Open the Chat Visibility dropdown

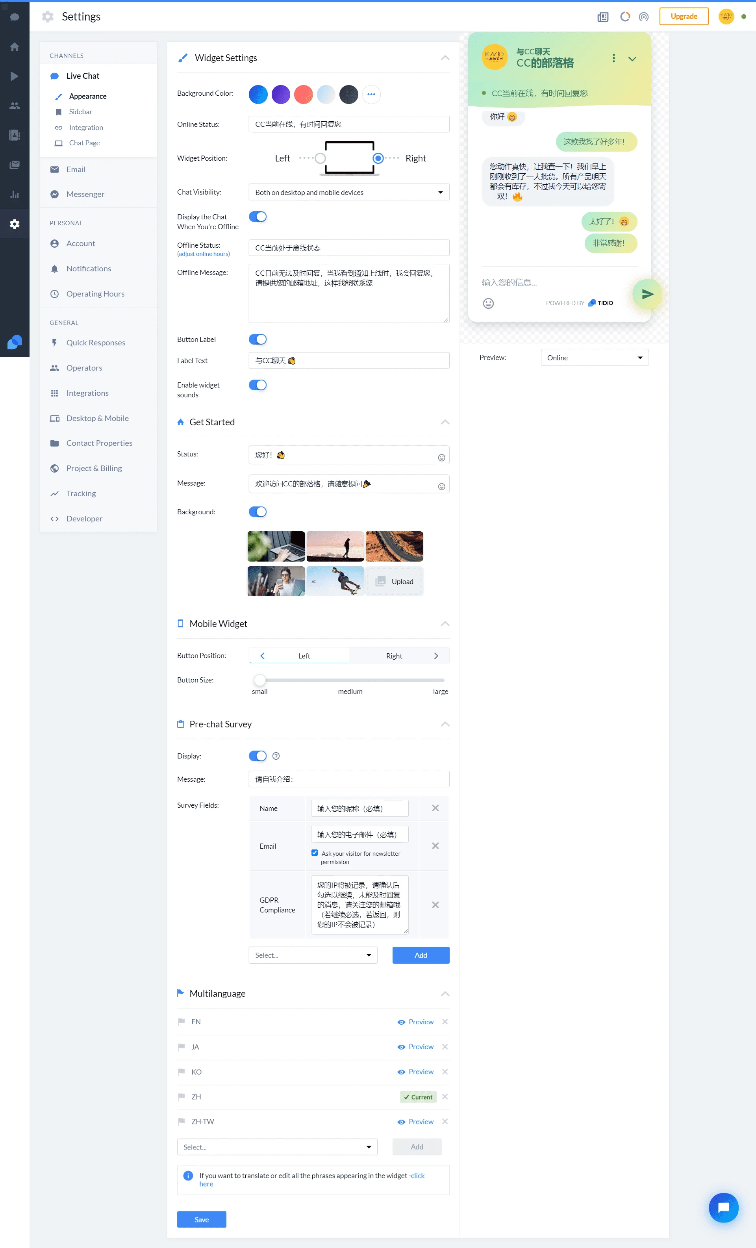coord(349,193)
